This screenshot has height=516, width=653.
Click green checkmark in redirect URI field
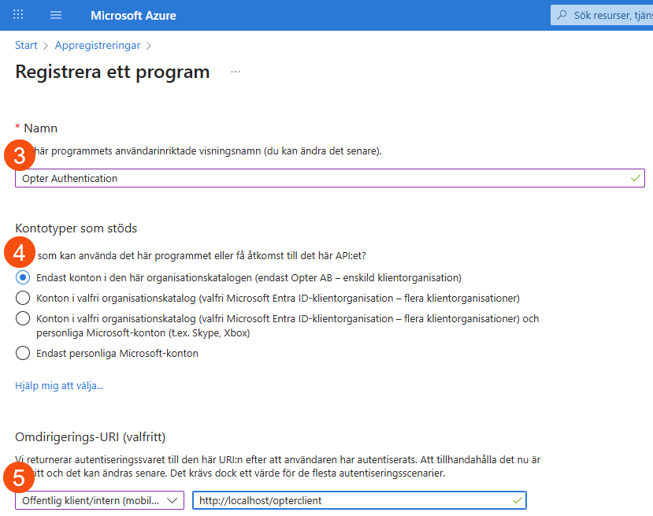[517, 500]
